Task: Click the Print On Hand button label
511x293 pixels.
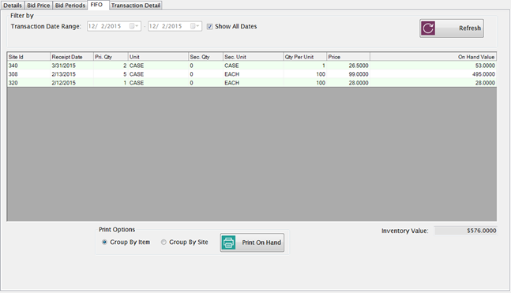Action: tap(261, 242)
